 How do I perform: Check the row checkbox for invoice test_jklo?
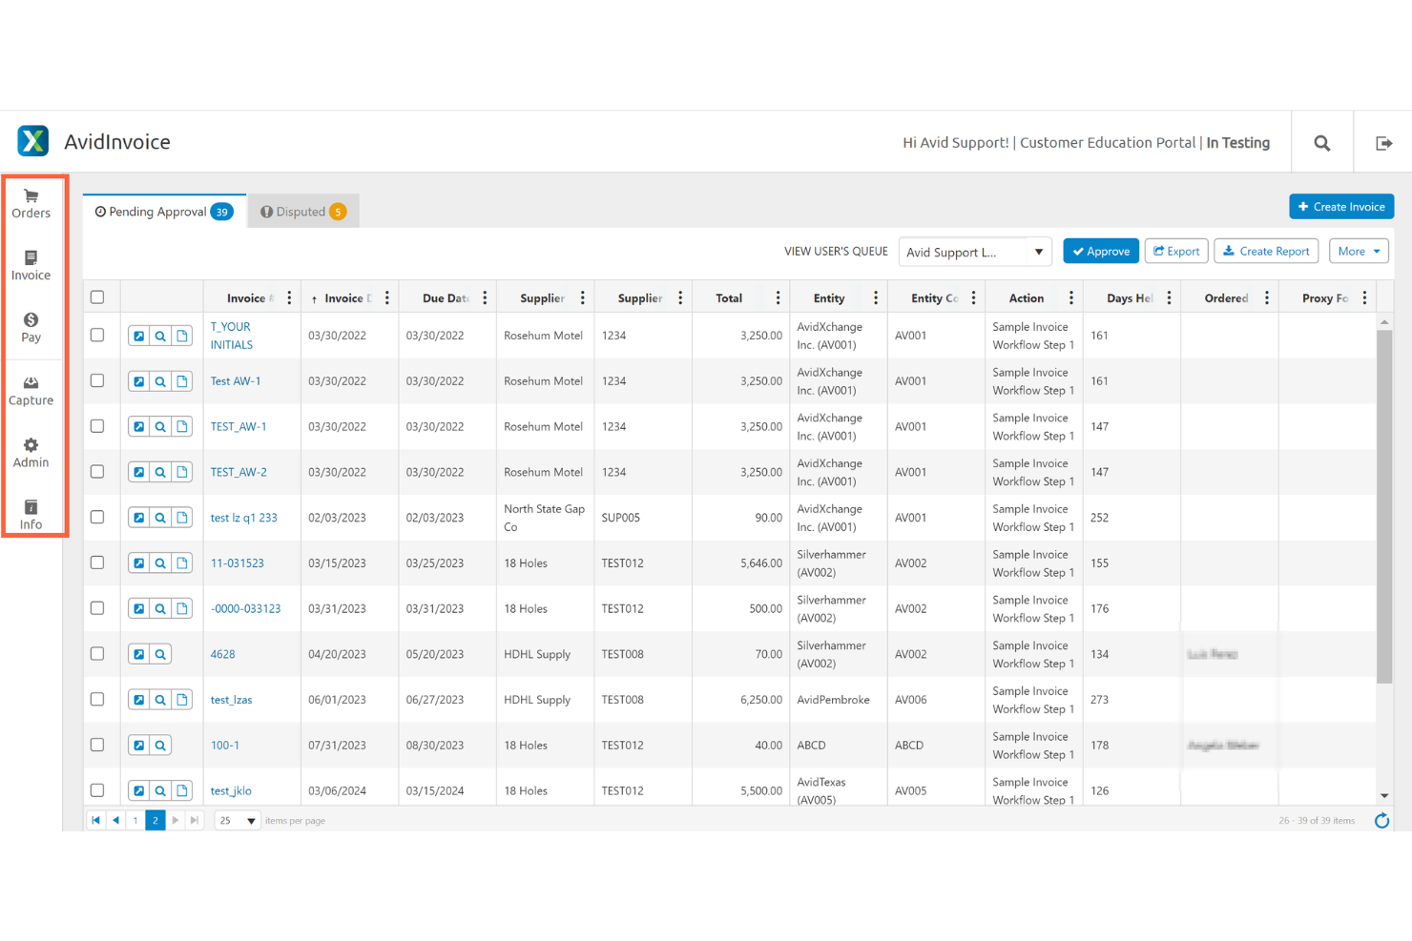tap(97, 790)
